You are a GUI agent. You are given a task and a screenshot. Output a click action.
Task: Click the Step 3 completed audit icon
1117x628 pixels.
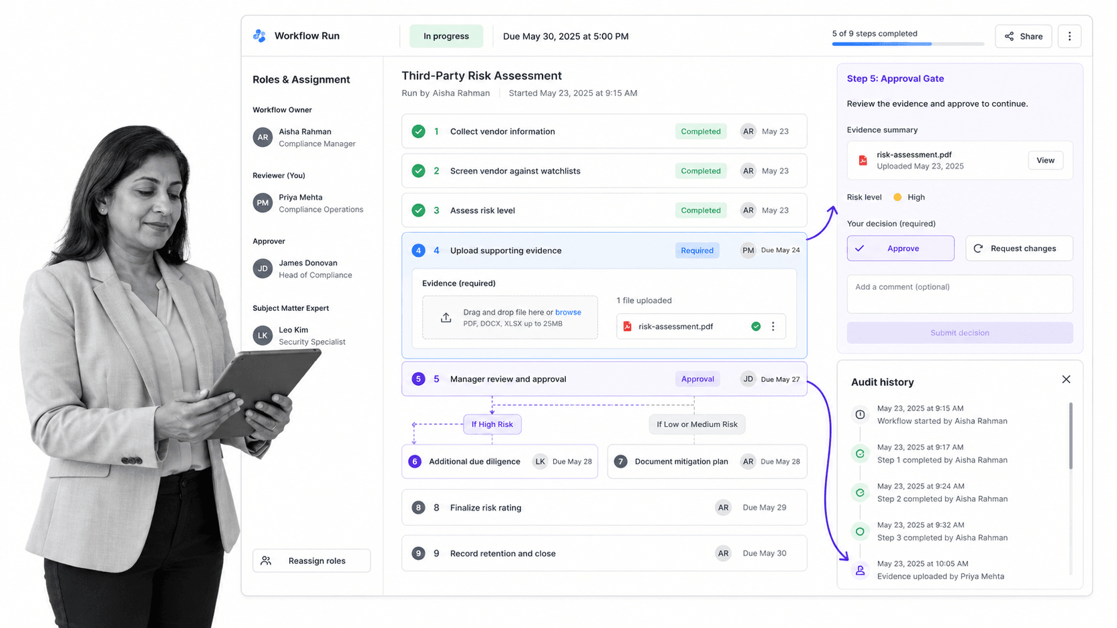(x=860, y=532)
